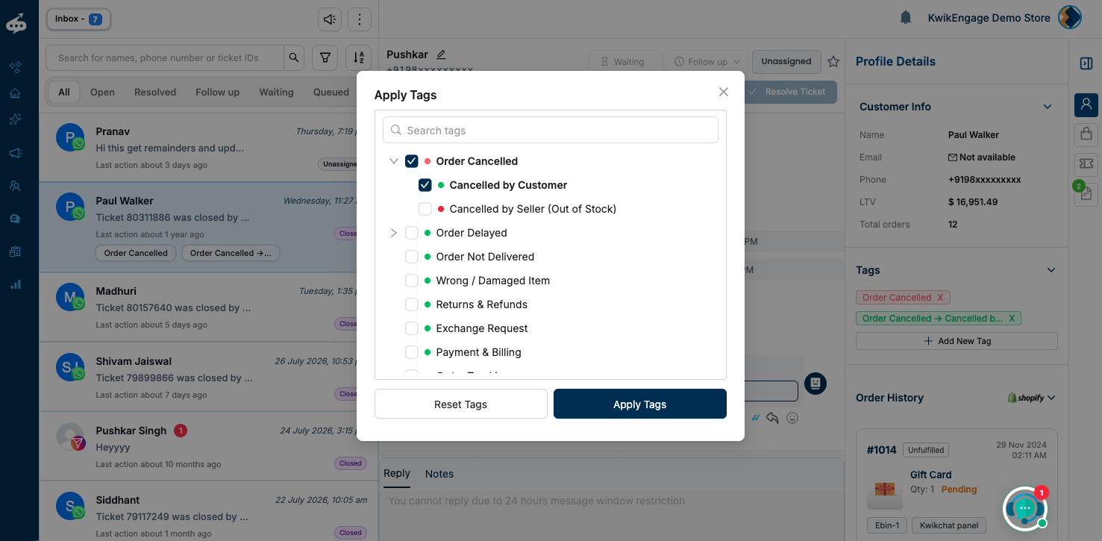Expand the Order Delayed tag group
Image resolution: width=1102 pixels, height=541 pixels.
[394, 233]
